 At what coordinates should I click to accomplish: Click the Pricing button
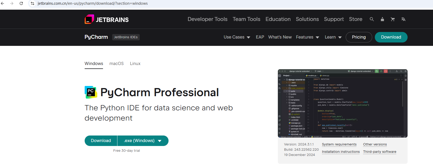[x=359, y=37]
